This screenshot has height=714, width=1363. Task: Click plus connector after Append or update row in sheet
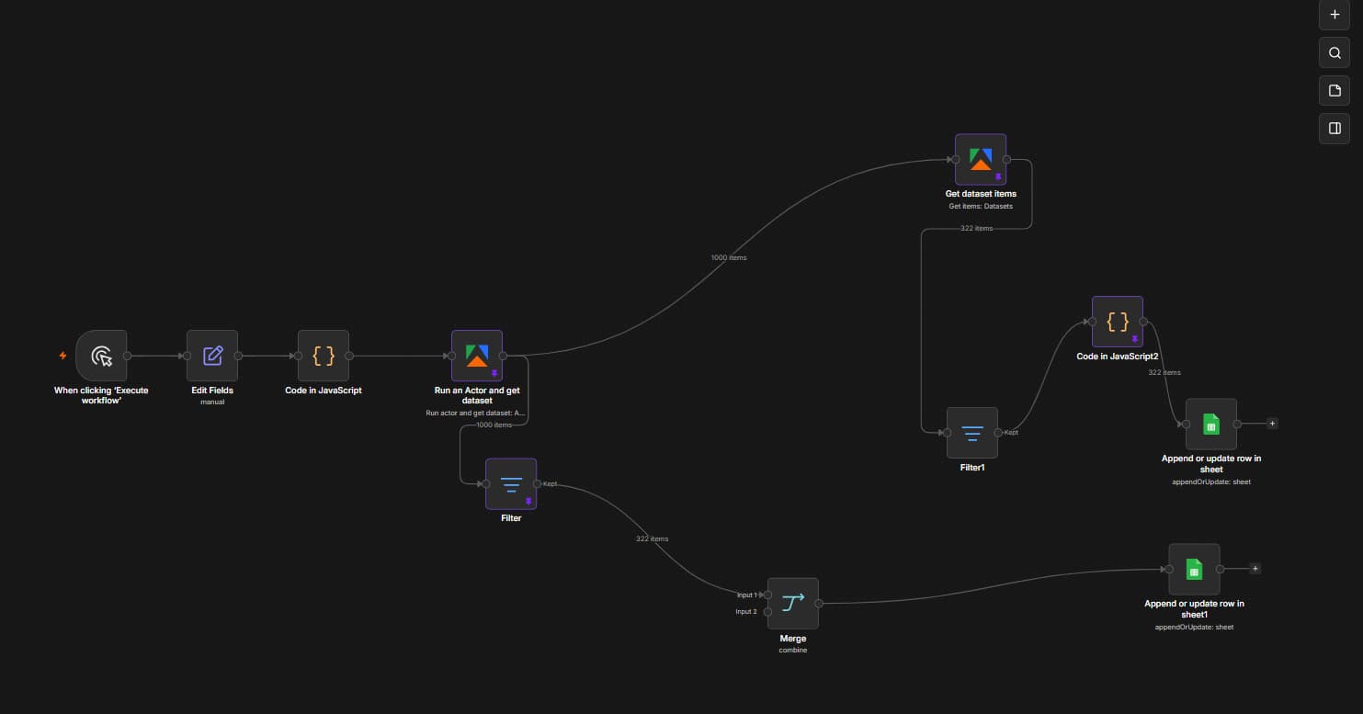coord(1272,424)
